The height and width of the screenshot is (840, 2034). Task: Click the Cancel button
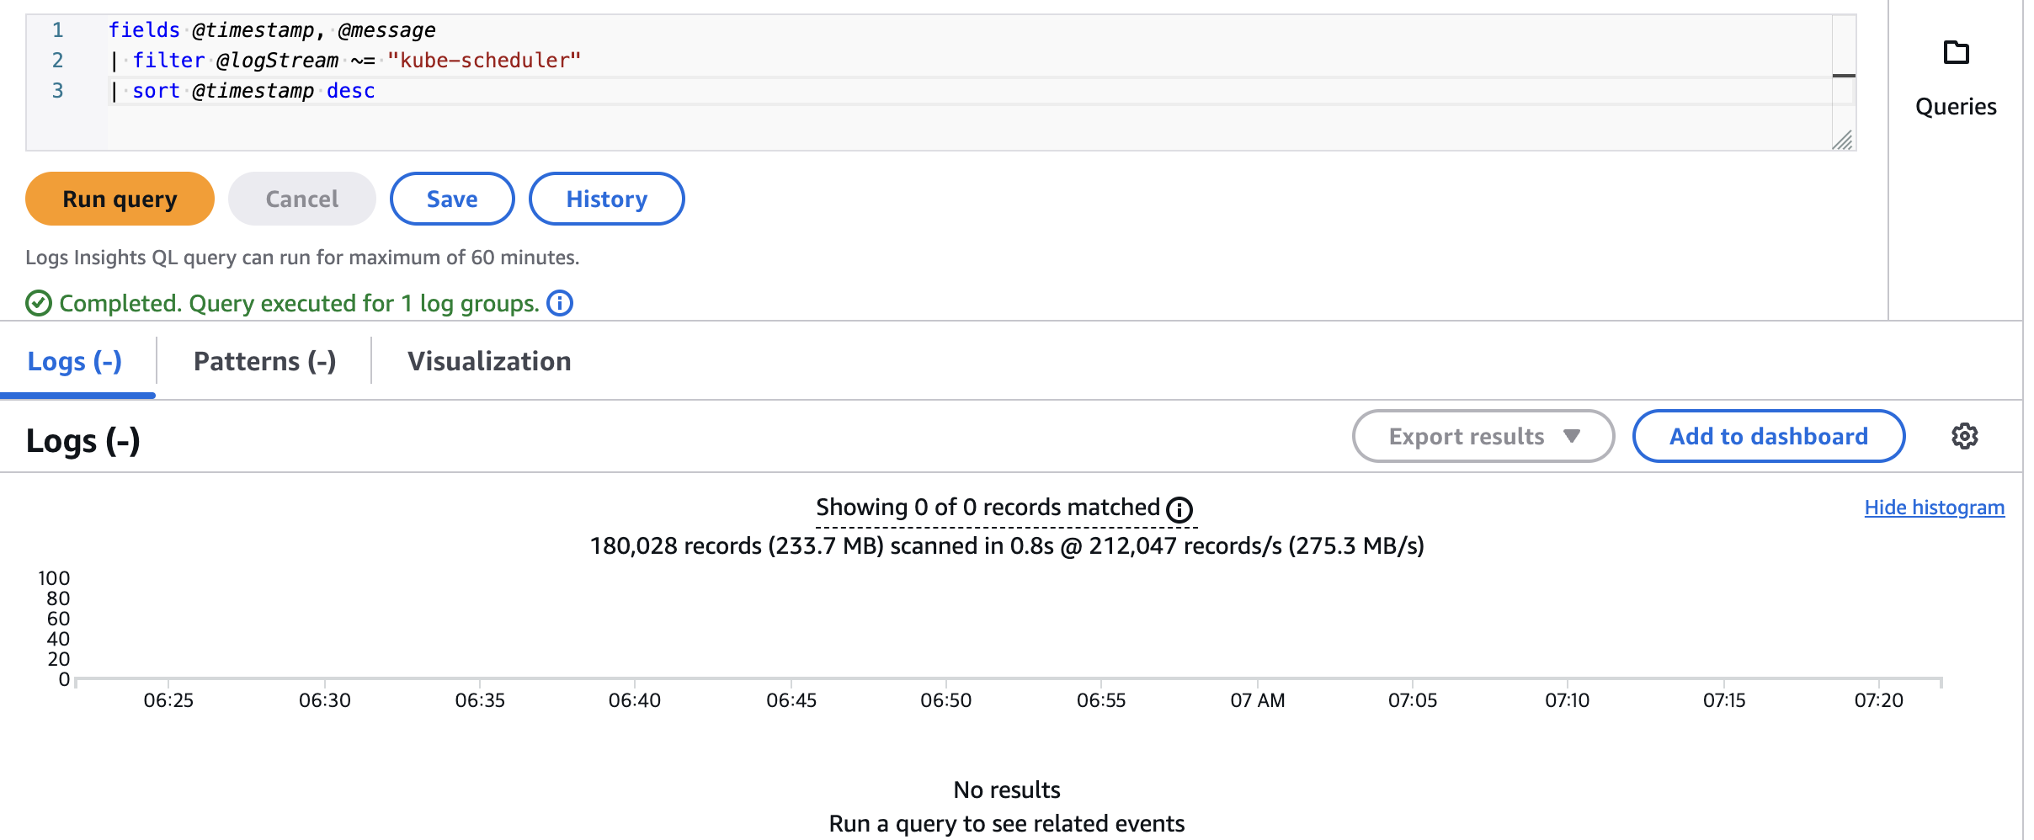(301, 199)
